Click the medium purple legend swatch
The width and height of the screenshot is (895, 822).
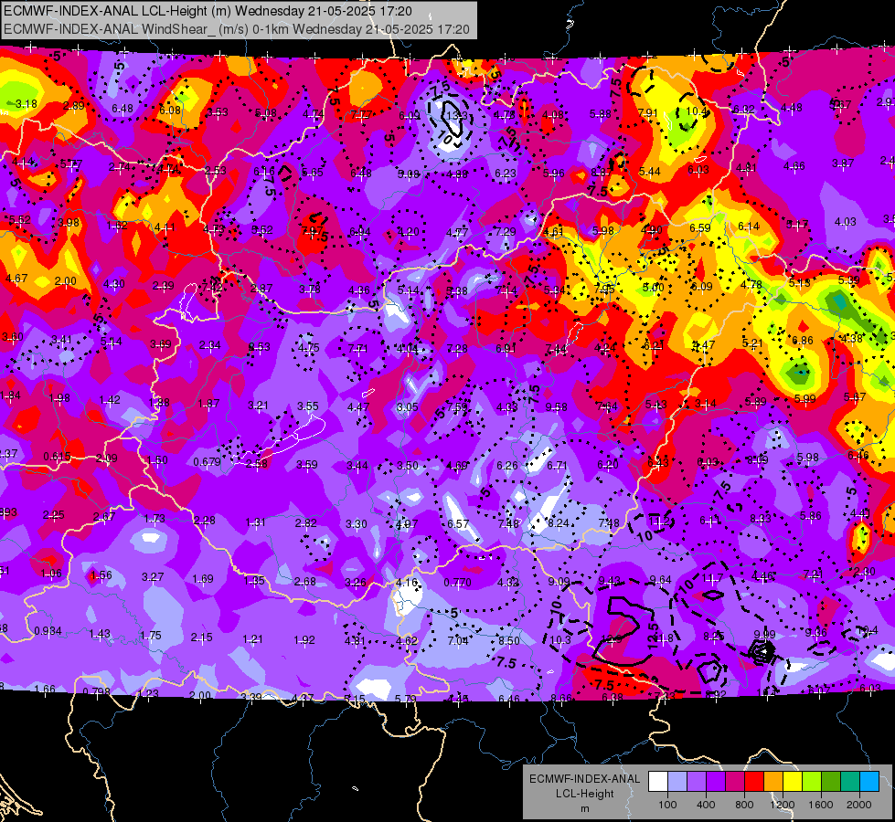(697, 782)
